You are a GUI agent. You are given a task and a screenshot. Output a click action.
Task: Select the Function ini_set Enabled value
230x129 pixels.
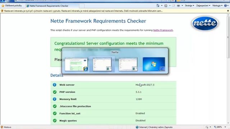point(140,113)
